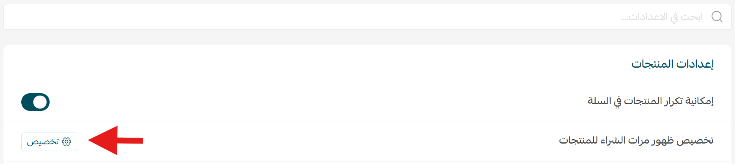Viewport: 735px width, 164px height.
Task: Click the إعدادات المنتجات section heading
Action: tap(673, 64)
